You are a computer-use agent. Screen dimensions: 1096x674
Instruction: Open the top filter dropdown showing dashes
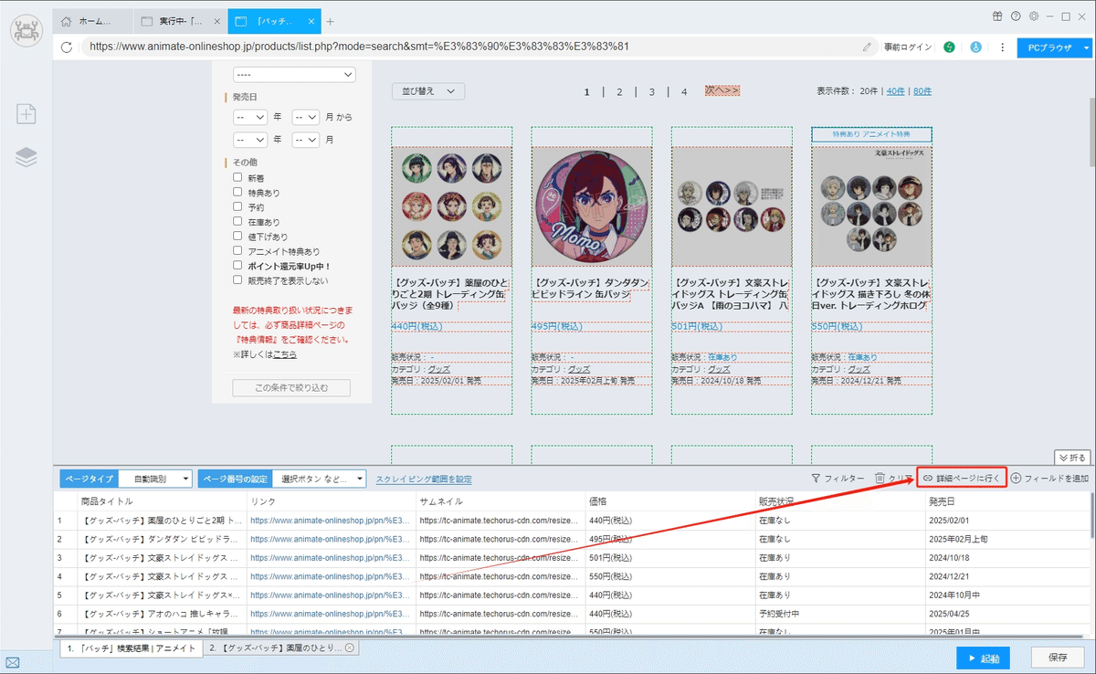tap(293, 74)
